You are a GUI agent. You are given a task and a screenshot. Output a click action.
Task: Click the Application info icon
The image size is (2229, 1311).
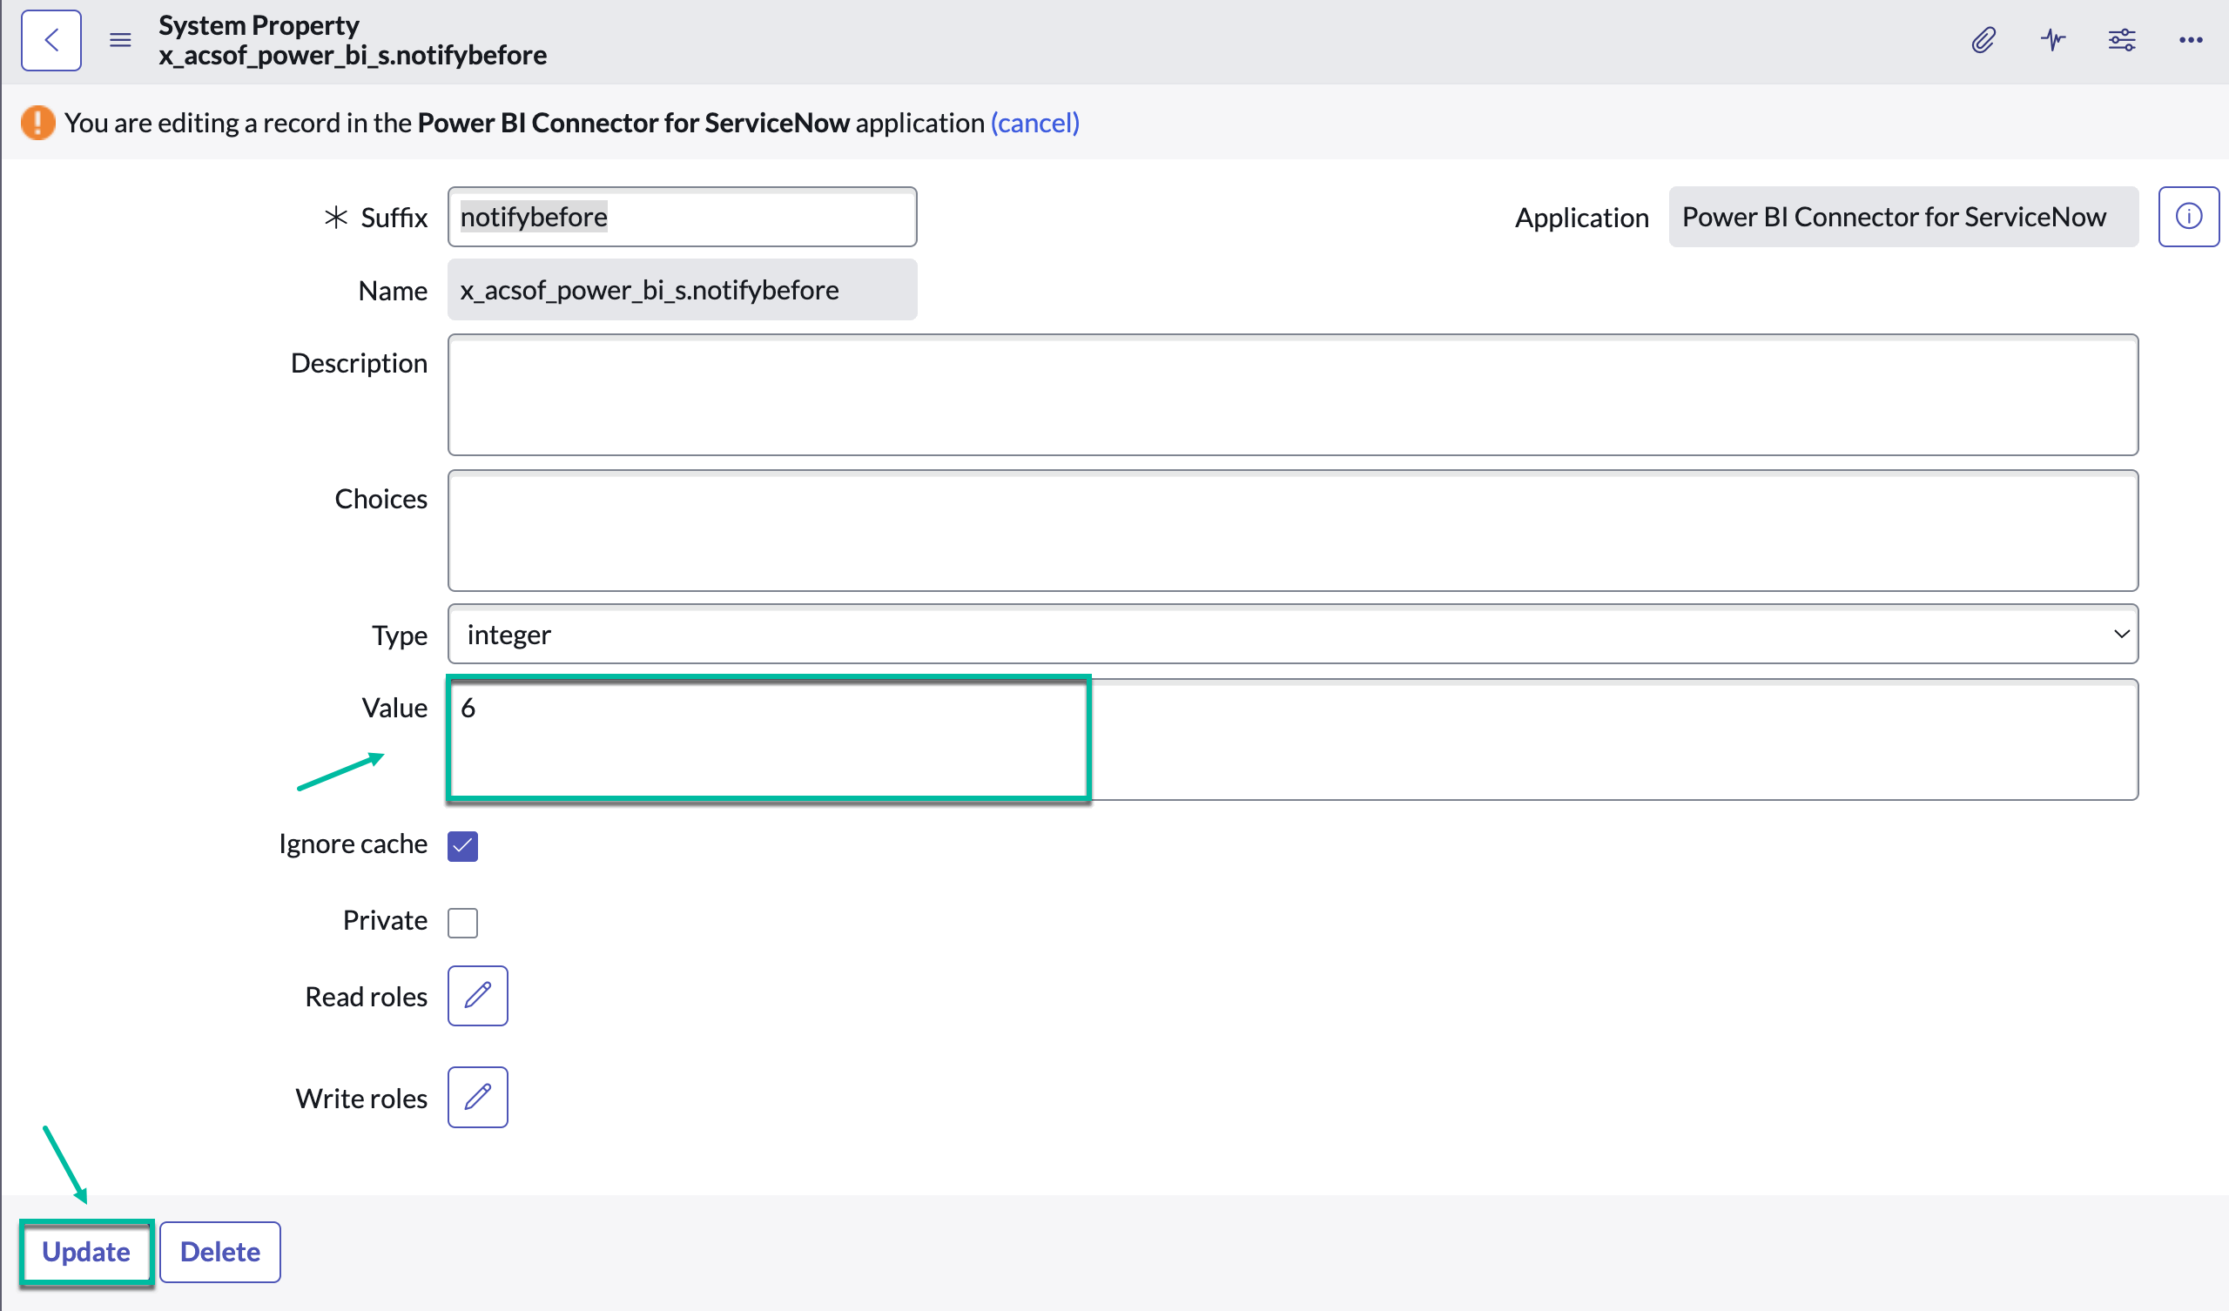pos(2188,216)
